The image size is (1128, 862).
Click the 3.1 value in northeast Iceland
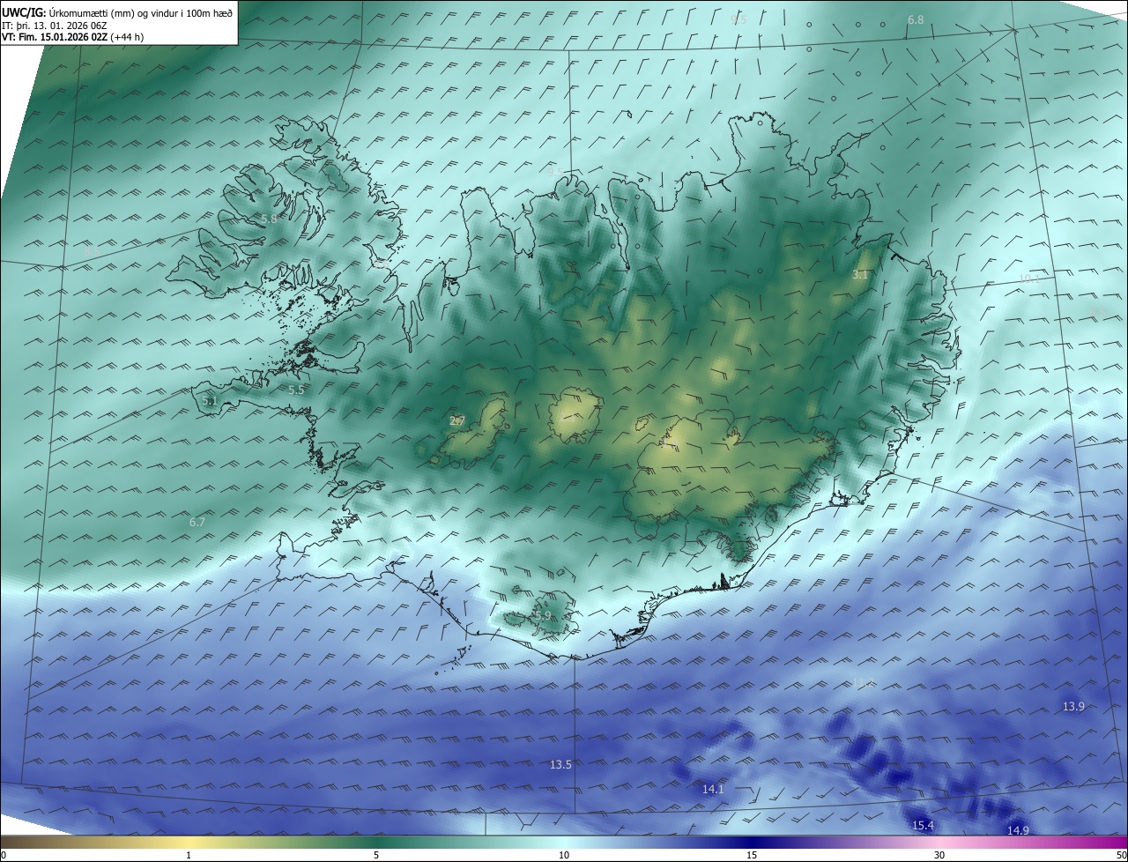tap(860, 275)
